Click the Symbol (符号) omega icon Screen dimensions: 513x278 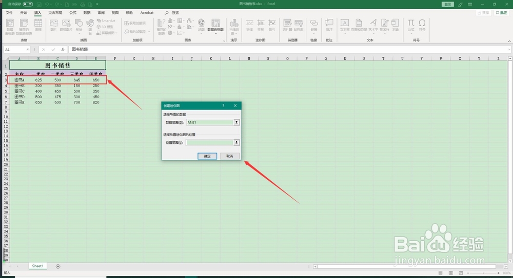coord(422,25)
